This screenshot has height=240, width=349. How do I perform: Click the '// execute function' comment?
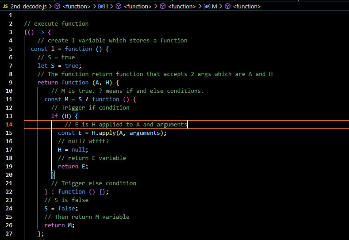click(x=56, y=24)
